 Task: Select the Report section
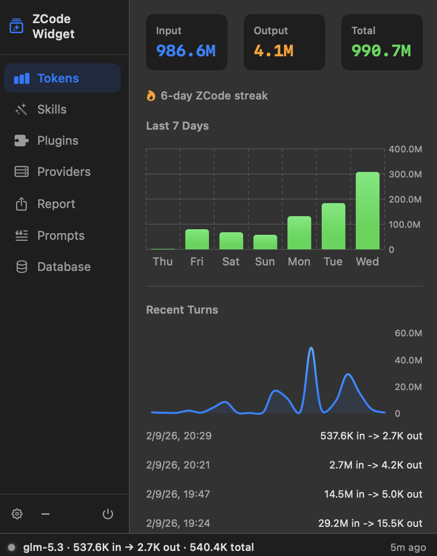[62, 204]
